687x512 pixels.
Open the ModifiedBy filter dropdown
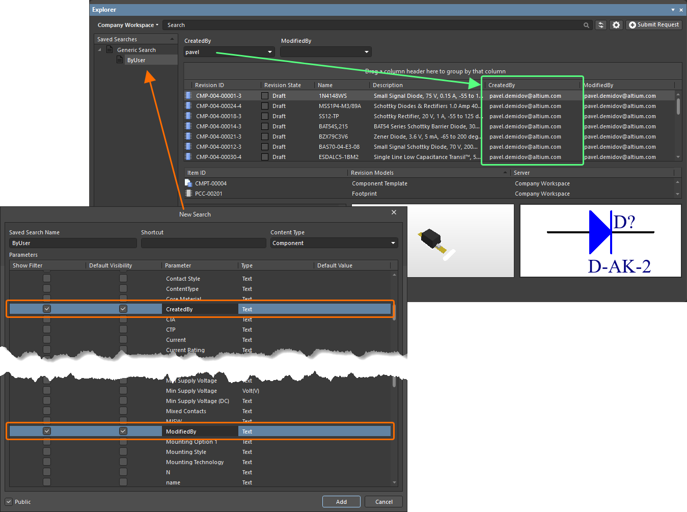tap(366, 52)
